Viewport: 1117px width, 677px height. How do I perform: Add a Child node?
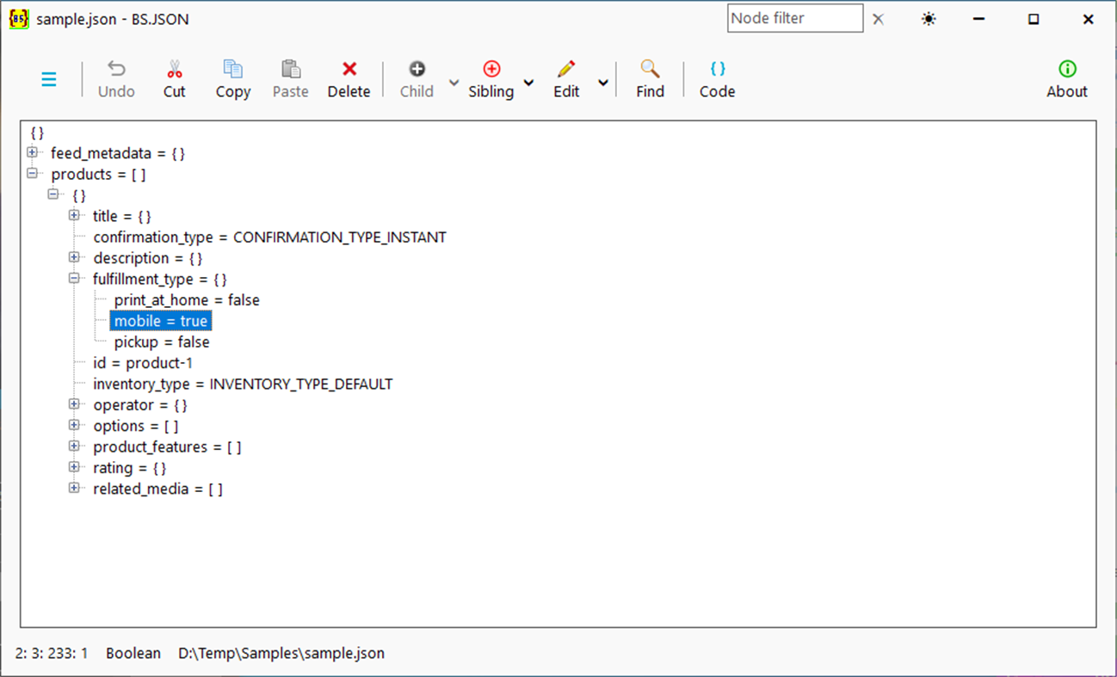417,79
